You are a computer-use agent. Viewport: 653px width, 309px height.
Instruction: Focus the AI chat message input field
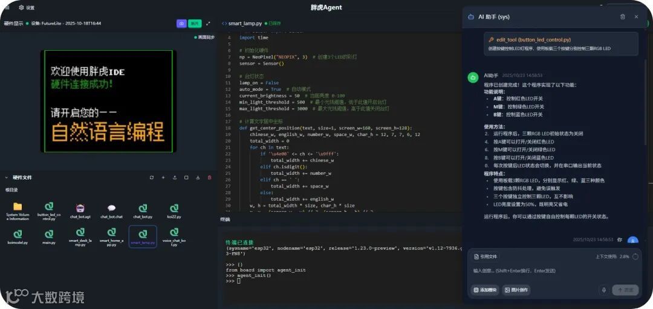tap(554, 271)
